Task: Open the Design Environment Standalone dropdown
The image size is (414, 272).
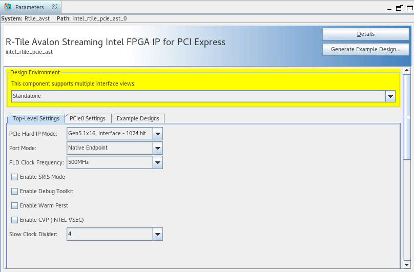Action: coord(390,96)
